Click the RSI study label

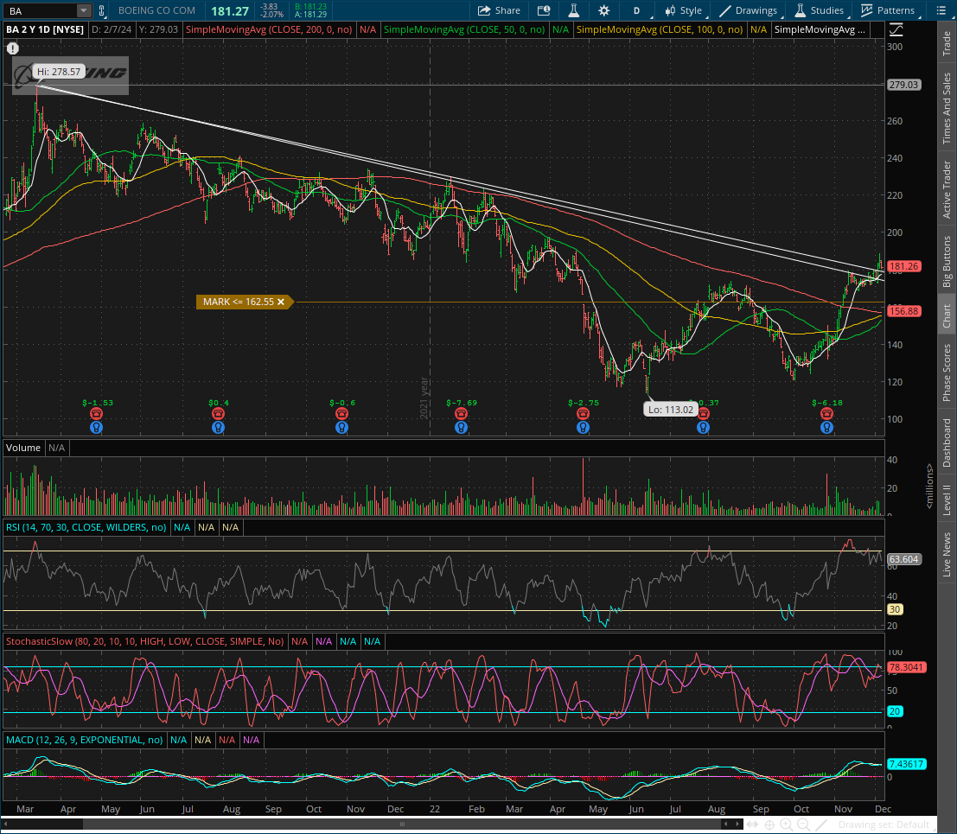click(86, 527)
